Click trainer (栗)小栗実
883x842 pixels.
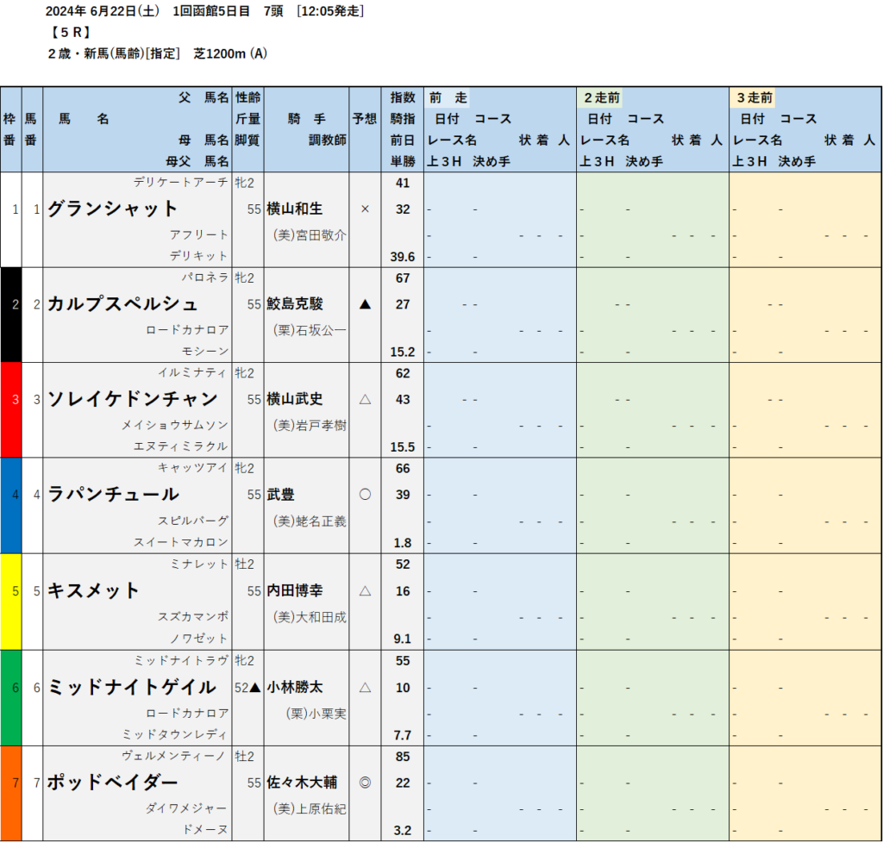click(x=316, y=714)
